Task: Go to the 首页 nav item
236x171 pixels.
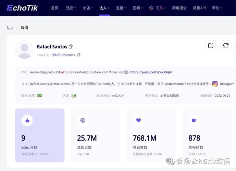Action: pyautogui.click(x=55, y=8)
